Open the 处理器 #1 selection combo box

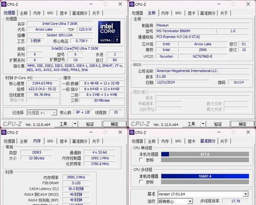point(42,113)
